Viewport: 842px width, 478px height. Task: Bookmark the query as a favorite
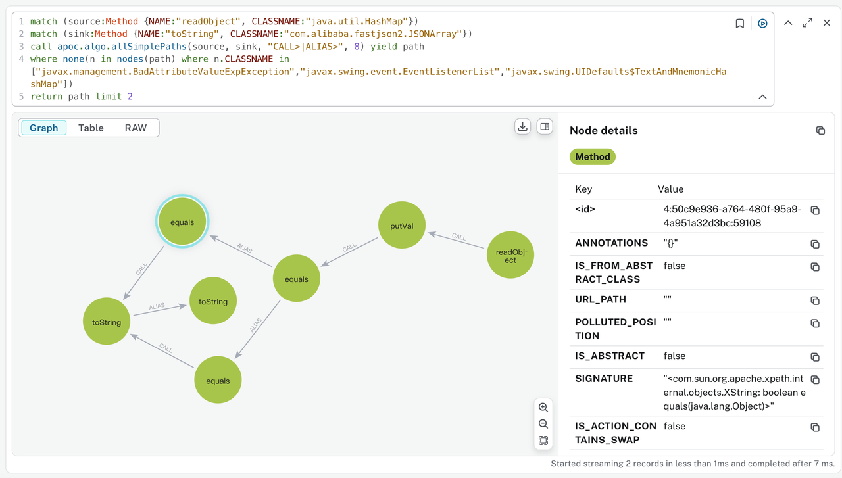(740, 24)
